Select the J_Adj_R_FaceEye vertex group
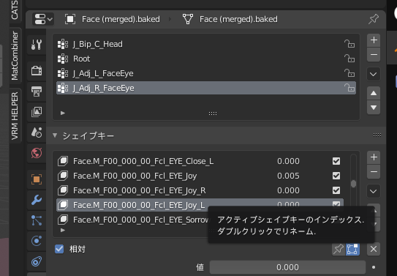This screenshot has width=397, height=276. [206, 88]
